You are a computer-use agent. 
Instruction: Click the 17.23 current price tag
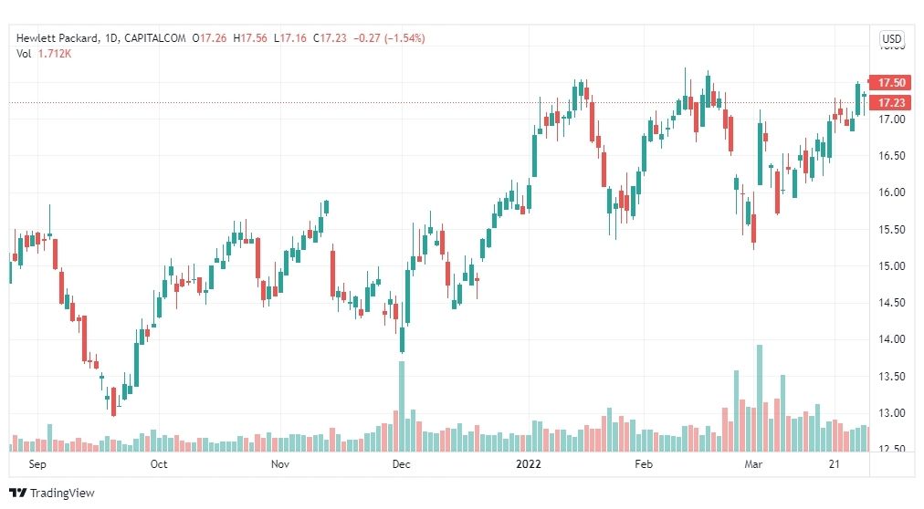tap(890, 103)
